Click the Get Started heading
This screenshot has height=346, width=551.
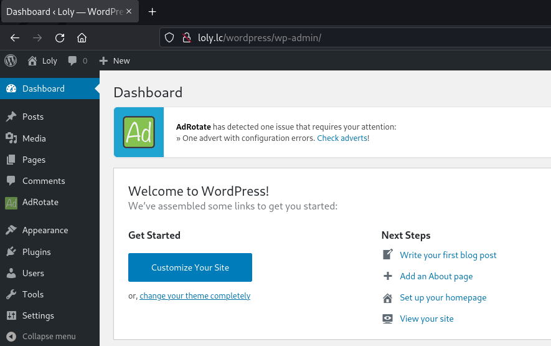(154, 235)
